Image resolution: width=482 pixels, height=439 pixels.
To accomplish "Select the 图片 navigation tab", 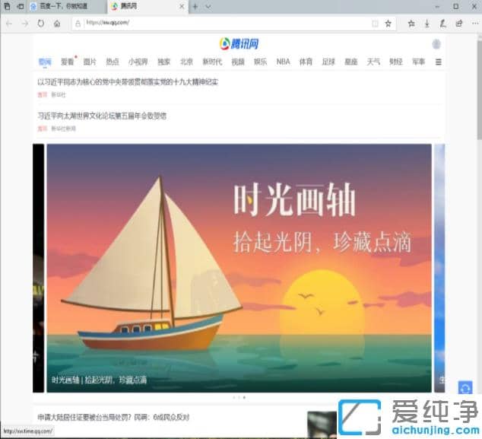I will click(x=90, y=62).
